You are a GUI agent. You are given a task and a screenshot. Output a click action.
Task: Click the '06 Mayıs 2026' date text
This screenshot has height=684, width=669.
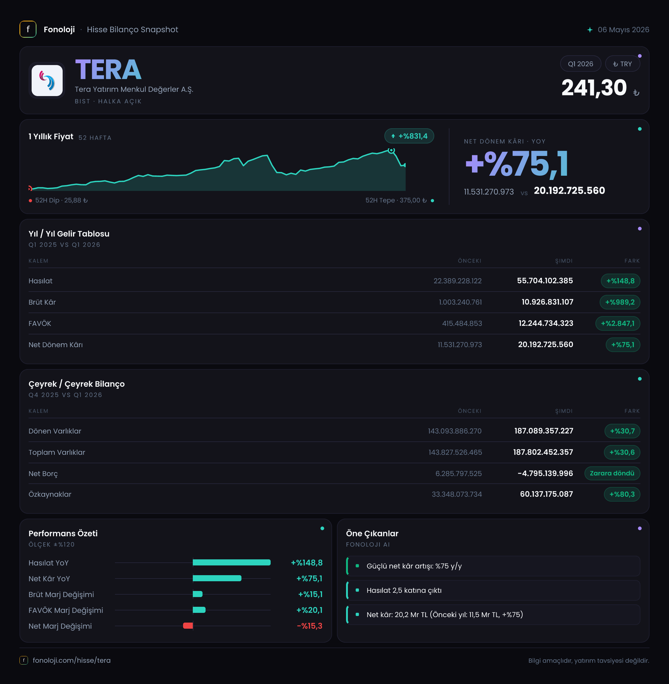click(x=623, y=29)
